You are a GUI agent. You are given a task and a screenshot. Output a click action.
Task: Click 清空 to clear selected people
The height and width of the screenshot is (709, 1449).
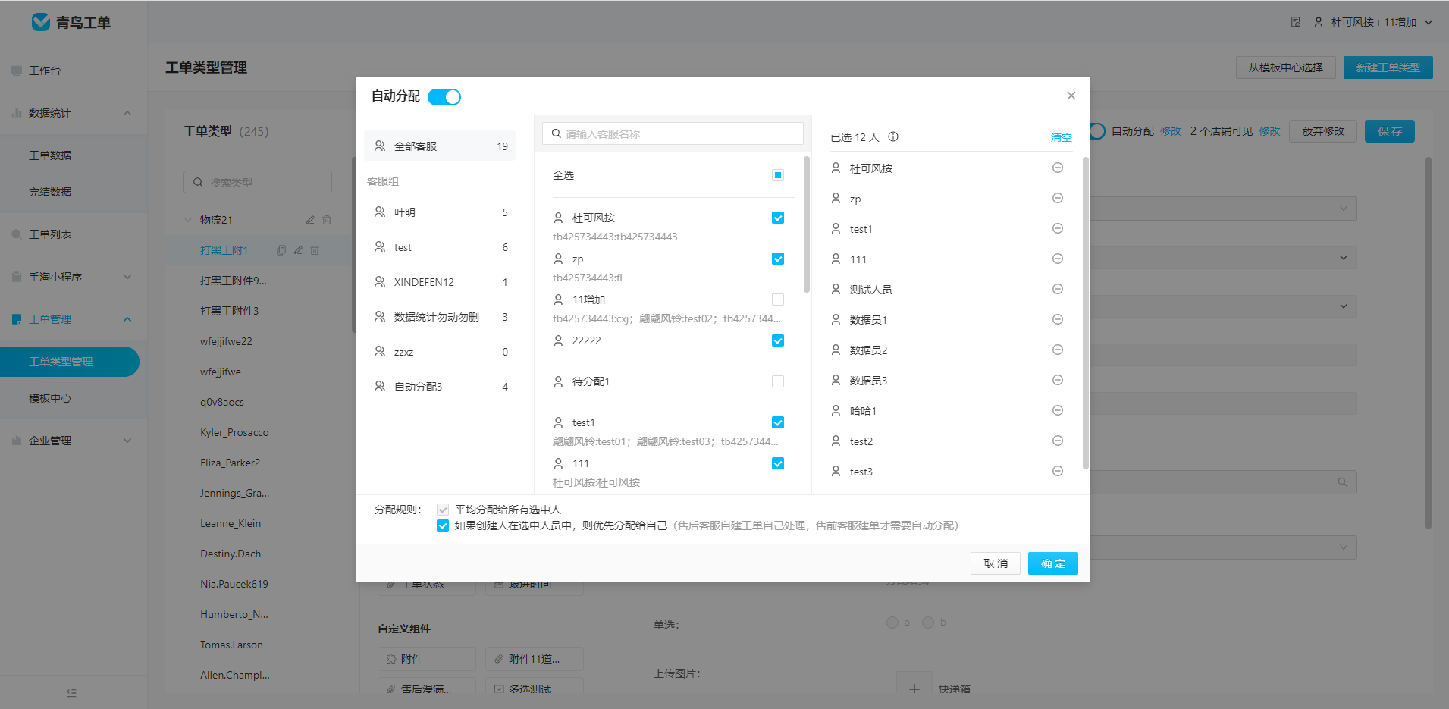1061,137
